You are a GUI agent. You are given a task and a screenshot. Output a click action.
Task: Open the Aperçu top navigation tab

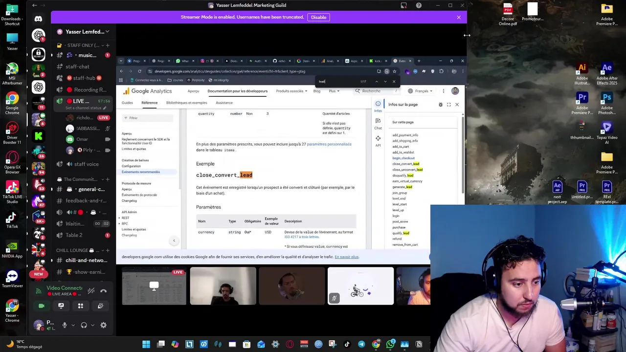point(193,91)
